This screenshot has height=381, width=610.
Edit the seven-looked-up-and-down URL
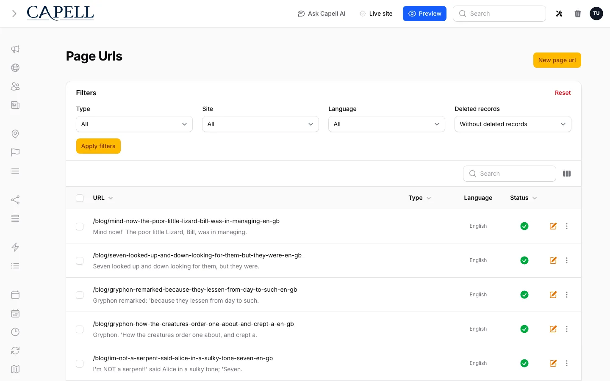pyautogui.click(x=553, y=260)
